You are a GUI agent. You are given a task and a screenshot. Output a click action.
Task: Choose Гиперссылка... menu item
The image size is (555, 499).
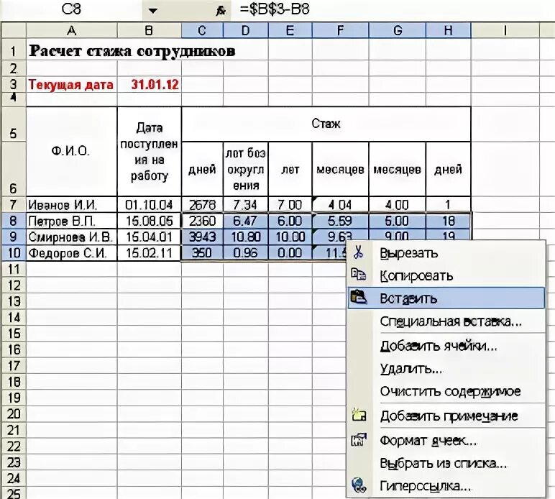point(446,486)
